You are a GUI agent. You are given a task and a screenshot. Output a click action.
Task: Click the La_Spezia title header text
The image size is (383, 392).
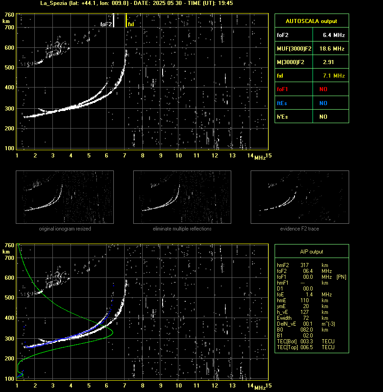[x=136, y=3]
